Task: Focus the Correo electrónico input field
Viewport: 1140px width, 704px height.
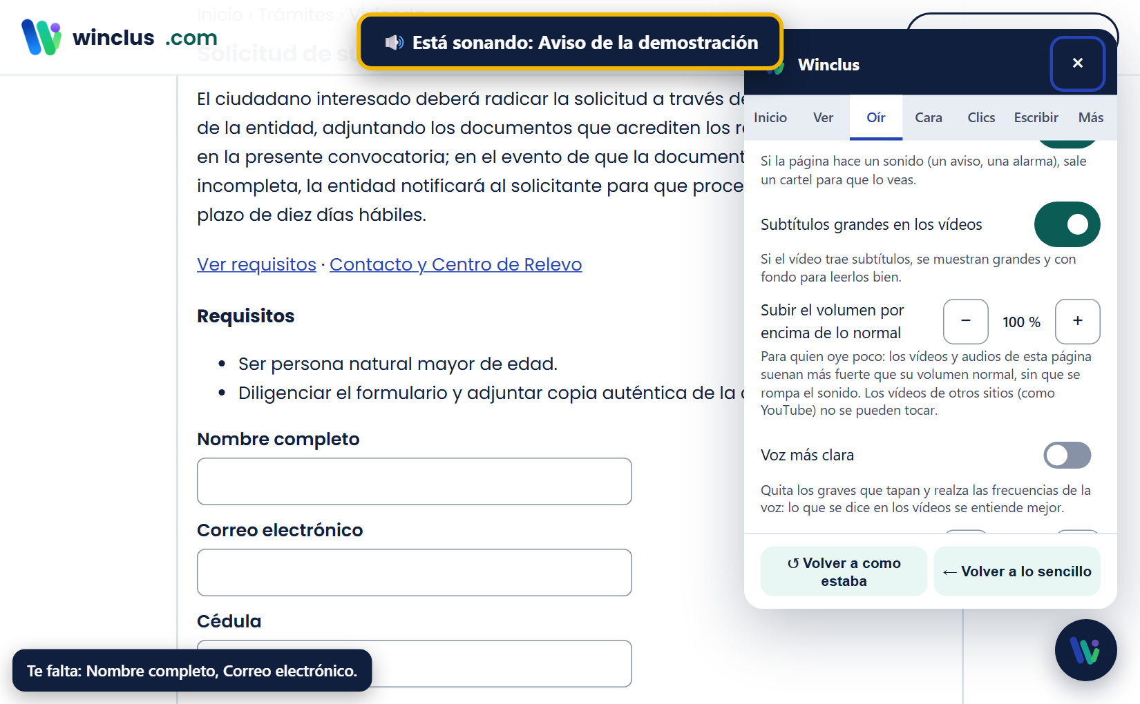Action: point(415,572)
